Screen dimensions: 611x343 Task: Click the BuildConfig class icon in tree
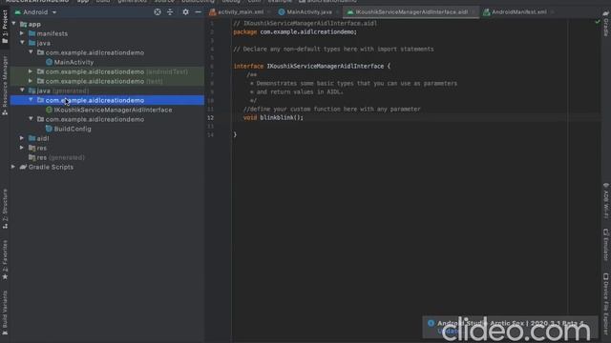49,129
